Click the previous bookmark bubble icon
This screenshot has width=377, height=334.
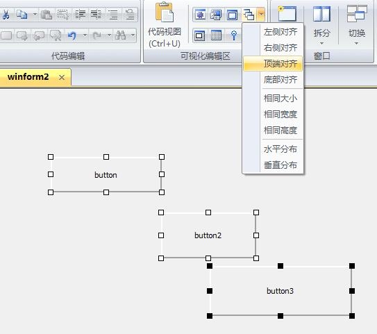[x=39, y=35]
